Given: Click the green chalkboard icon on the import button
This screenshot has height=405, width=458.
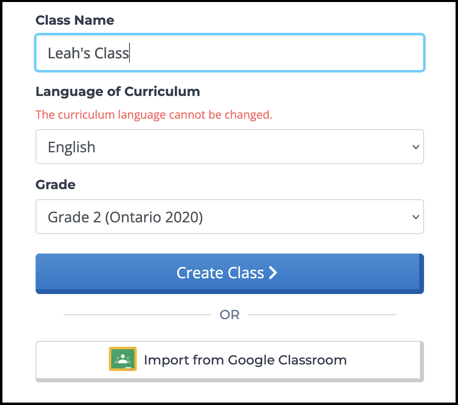Looking at the screenshot, I should coord(122,359).
